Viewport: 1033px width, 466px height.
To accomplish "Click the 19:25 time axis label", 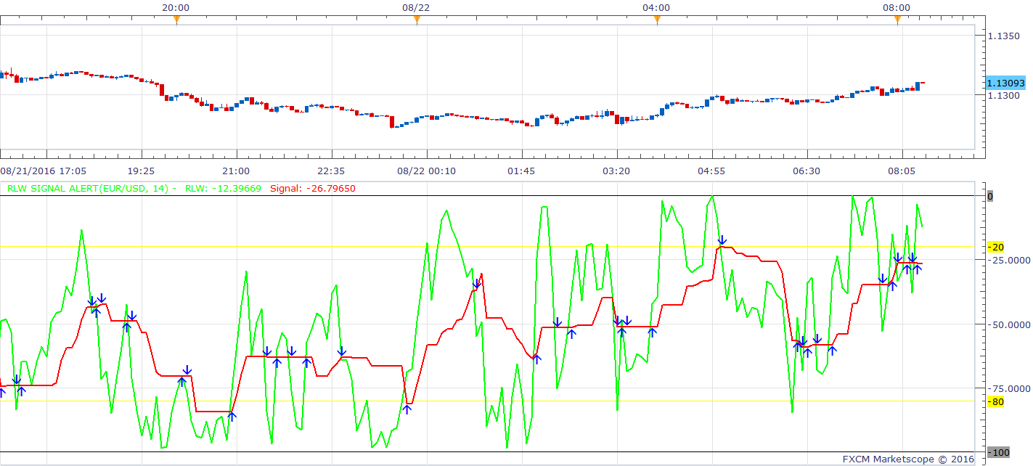I will coord(141,171).
